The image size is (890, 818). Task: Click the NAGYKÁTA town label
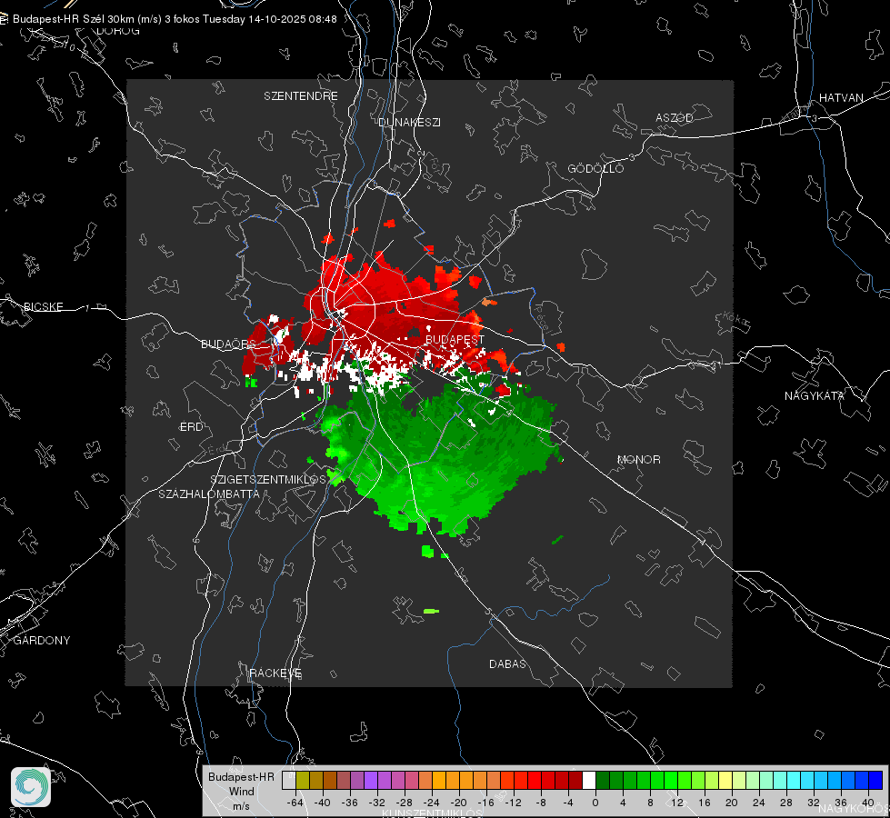[815, 395]
